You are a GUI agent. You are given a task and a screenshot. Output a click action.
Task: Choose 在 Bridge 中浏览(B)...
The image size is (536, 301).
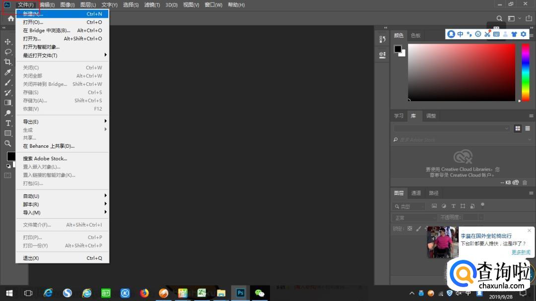pos(63,30)
